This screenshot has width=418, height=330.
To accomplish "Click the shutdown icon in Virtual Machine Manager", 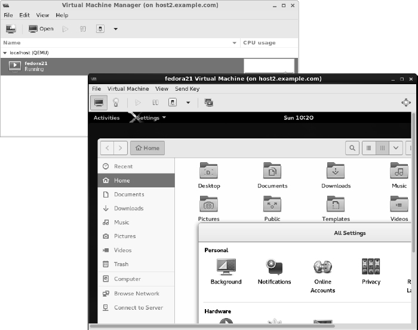I will pos(100,29).
